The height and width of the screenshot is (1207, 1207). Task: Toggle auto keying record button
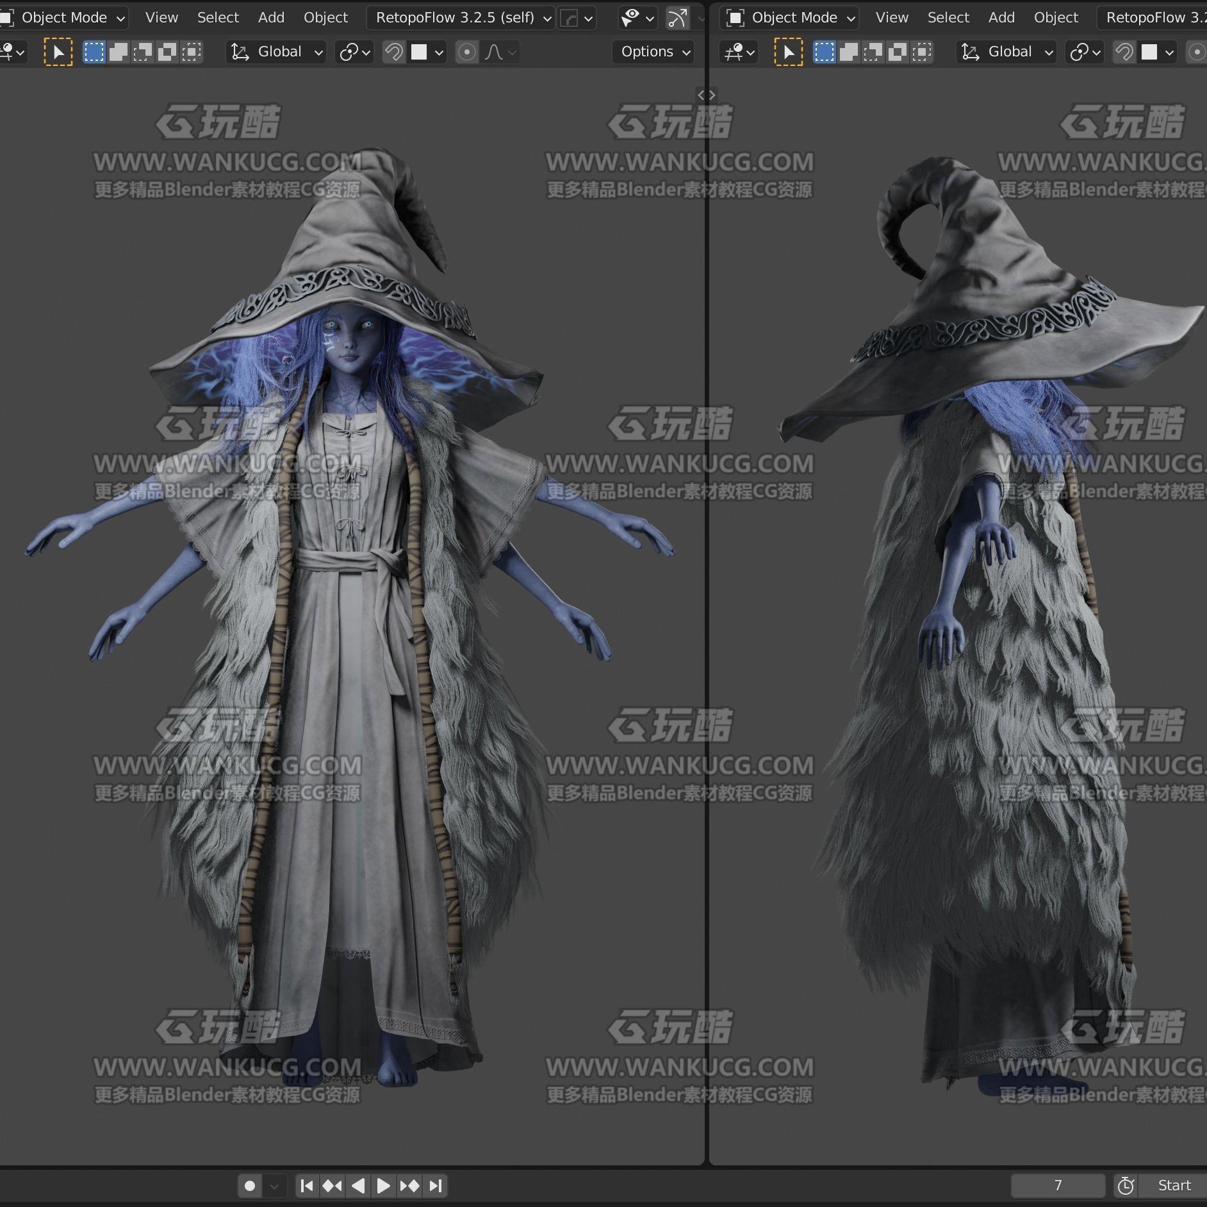coord(250,1186)
